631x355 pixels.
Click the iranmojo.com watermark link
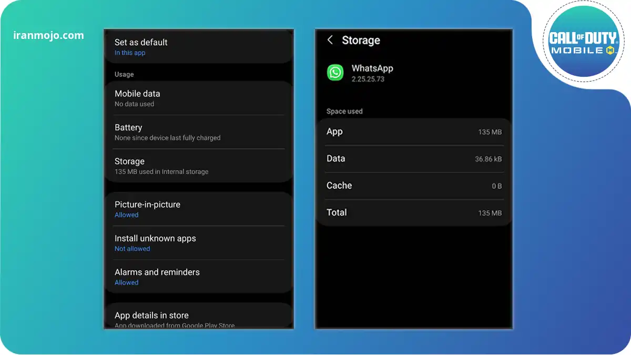pos(48,36)
